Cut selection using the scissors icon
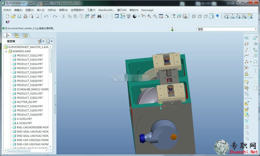Image resolution: width=260 pixels, height=156 pixels. 63,16
